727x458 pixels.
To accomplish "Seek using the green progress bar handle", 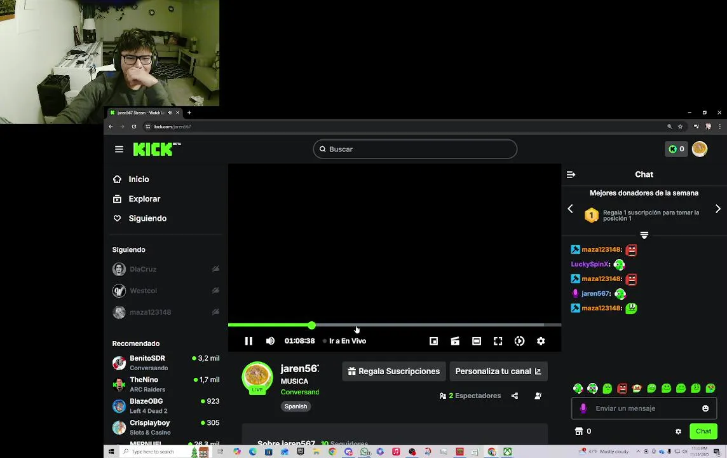I will click(311, 325).
